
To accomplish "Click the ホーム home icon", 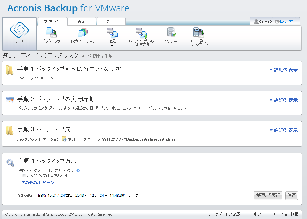I will [x=19, y=31].
